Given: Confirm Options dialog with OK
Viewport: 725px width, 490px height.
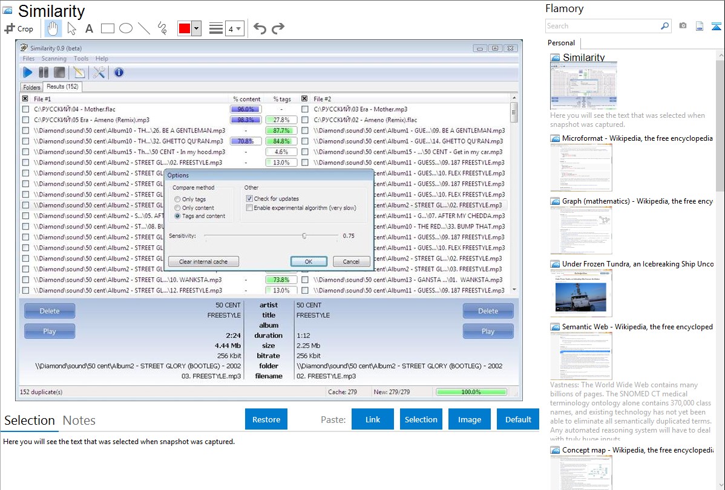Looking at the screenshot, I should (x=309, y=262).
